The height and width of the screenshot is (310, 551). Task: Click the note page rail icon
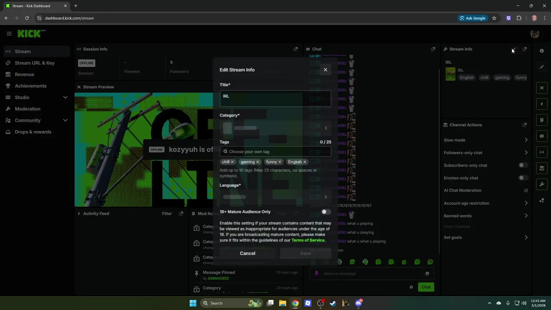(542, 120)
